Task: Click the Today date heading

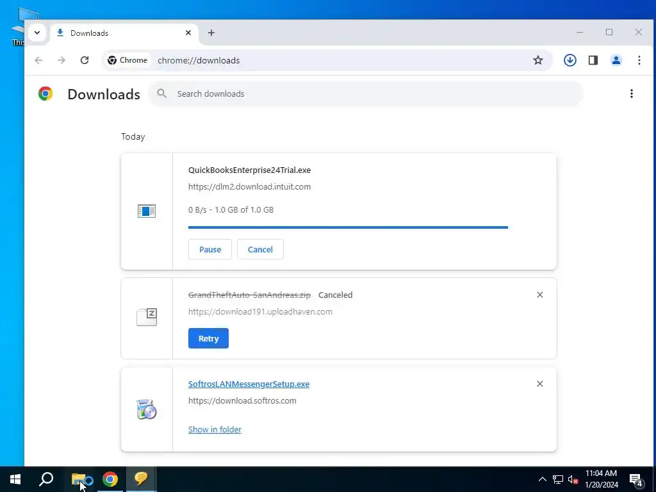Action: (133, 137)
